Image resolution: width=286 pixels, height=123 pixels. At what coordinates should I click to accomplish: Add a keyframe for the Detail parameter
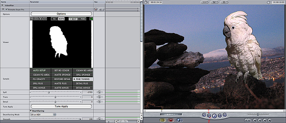[99, 102]
